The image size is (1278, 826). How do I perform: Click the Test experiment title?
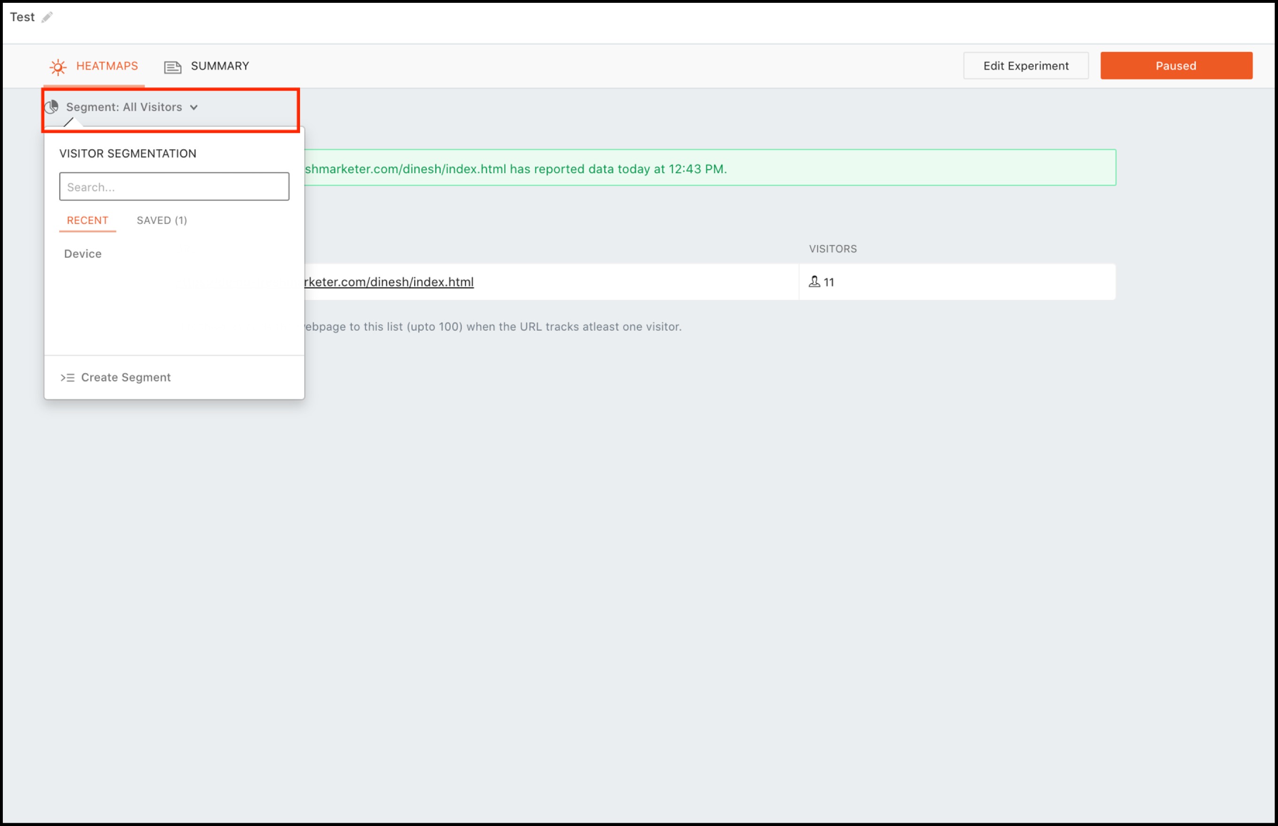[22, 17]
